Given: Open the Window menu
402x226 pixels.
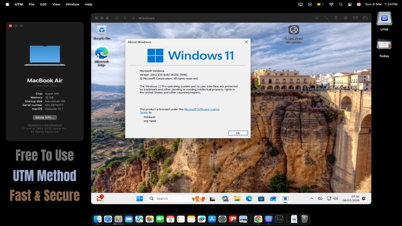Looking at the screenshot, I should [x=73, y=4].
